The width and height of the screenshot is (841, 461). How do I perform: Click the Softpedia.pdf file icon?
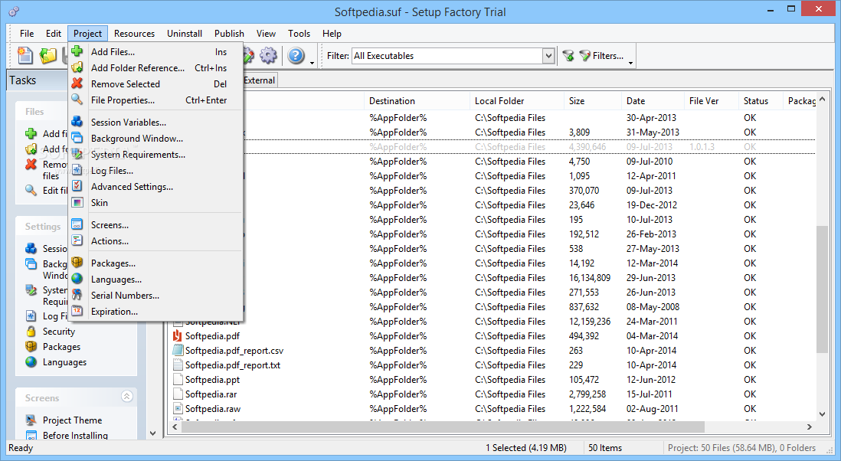click(x=178, y=336)
